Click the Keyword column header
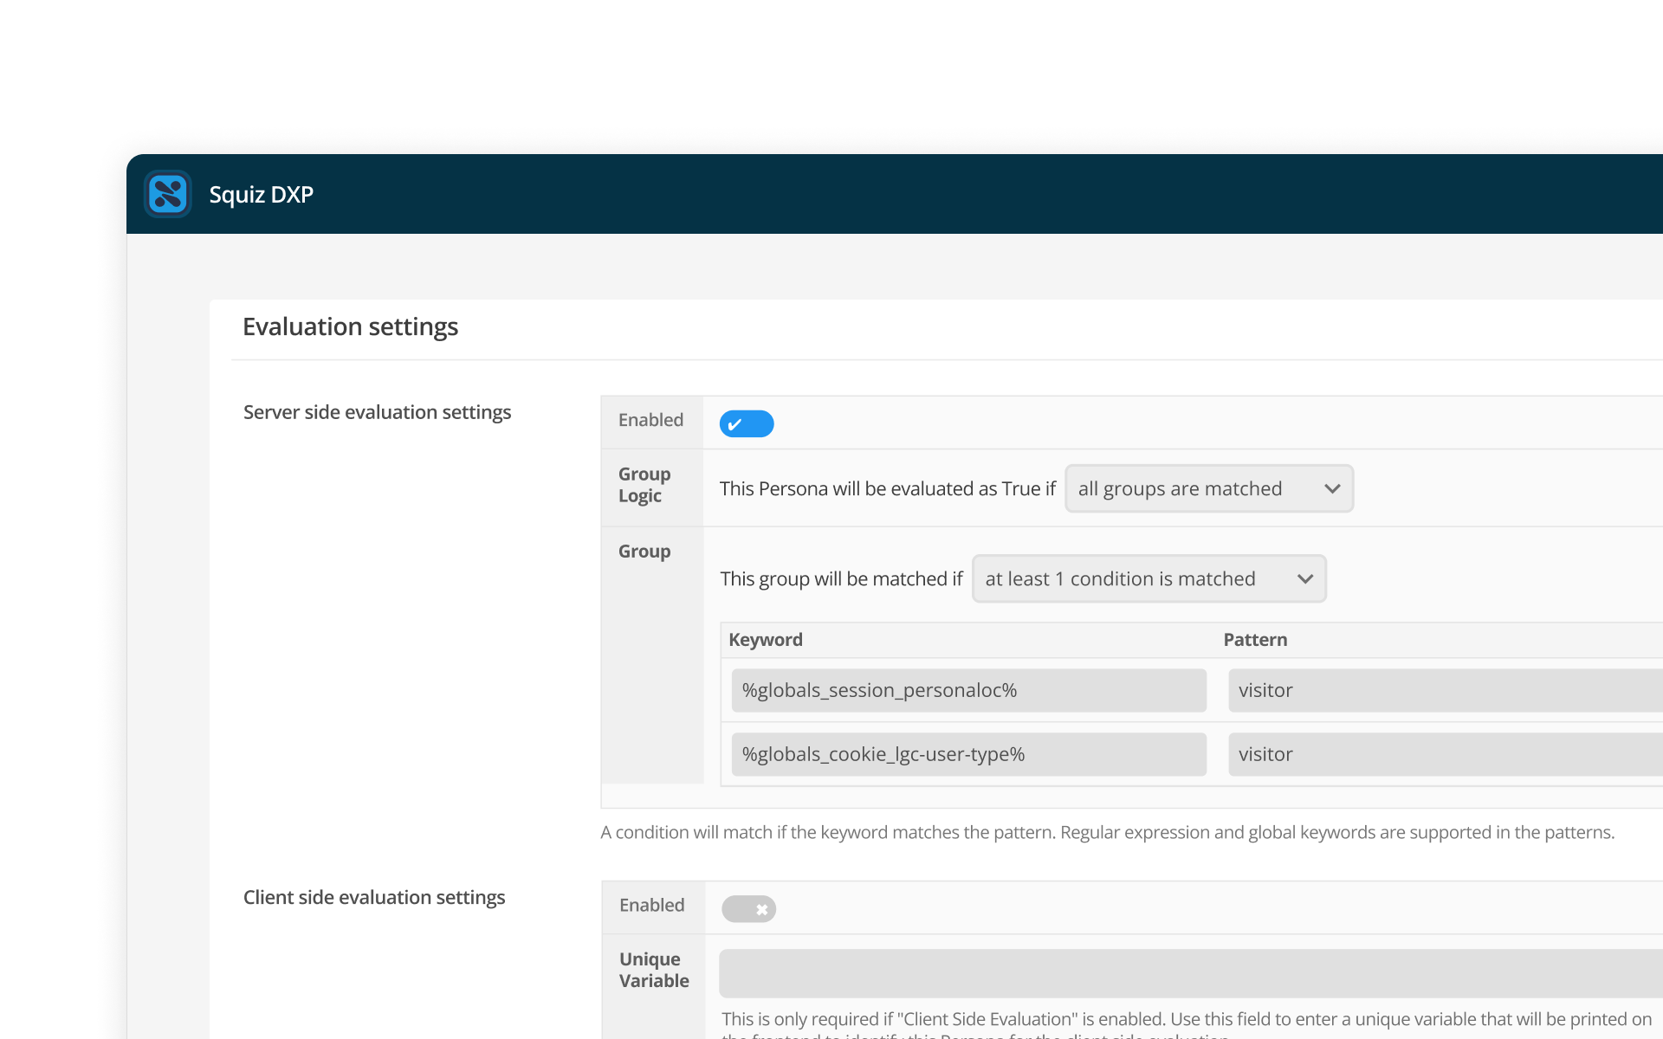This screenshot has height=1039, width=1663. 766,639
